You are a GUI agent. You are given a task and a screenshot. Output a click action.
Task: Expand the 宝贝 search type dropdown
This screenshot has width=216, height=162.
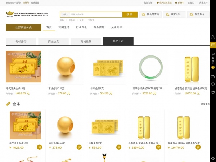65,14
